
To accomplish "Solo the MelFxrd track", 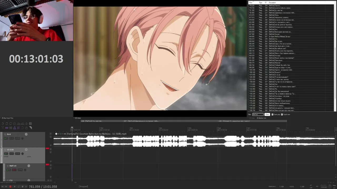I will click(x=51, y=168).
